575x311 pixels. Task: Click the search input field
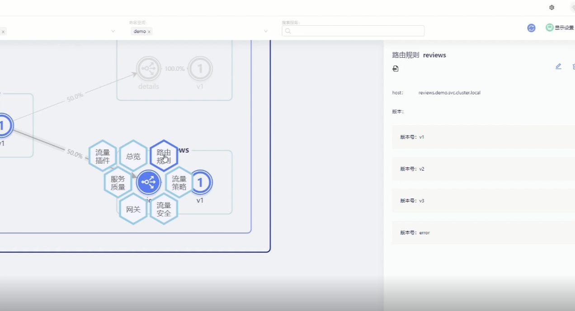coord(353,31)
